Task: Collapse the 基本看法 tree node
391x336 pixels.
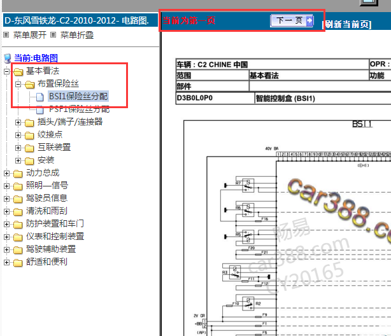Action: (7, 71)
